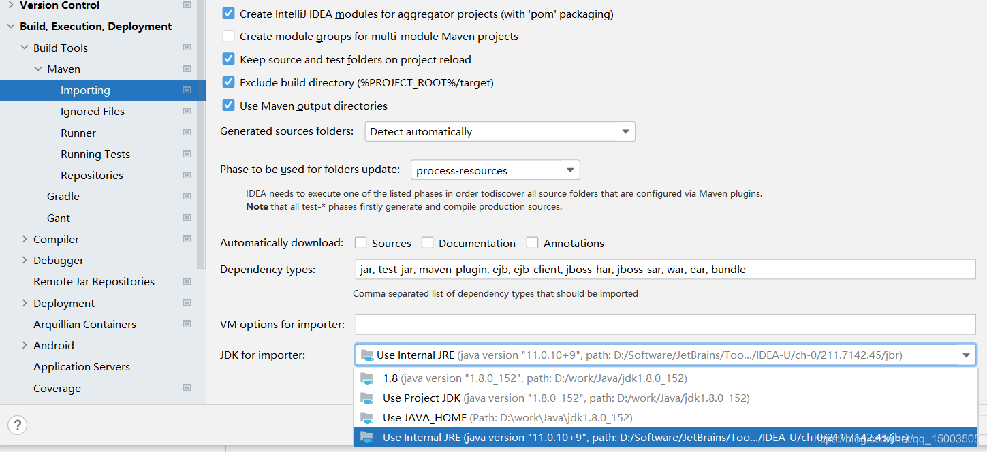Viewport: 987px width, 452px height.
Task: Open Arquillian Containers settings
Action: click(x=84, y=324)
